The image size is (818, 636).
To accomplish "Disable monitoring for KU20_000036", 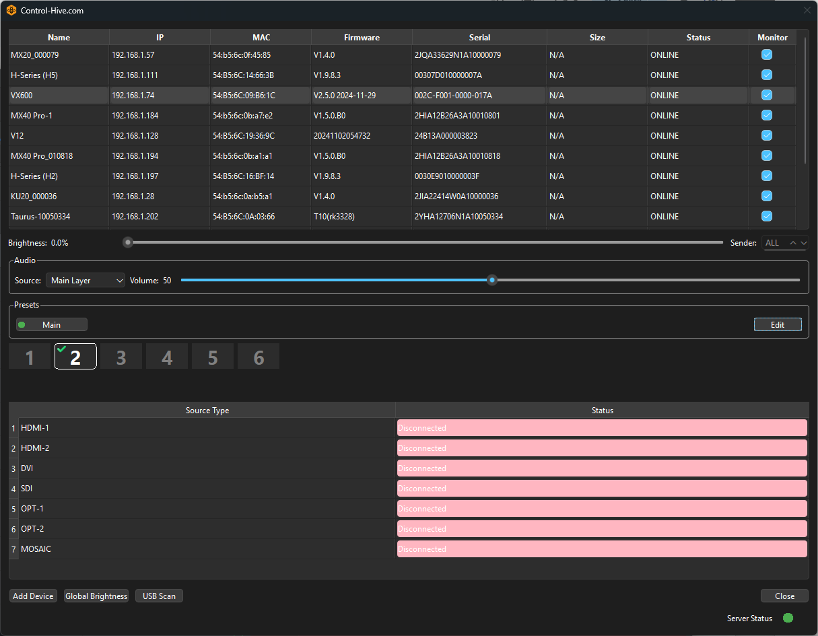I will (766, 197).
